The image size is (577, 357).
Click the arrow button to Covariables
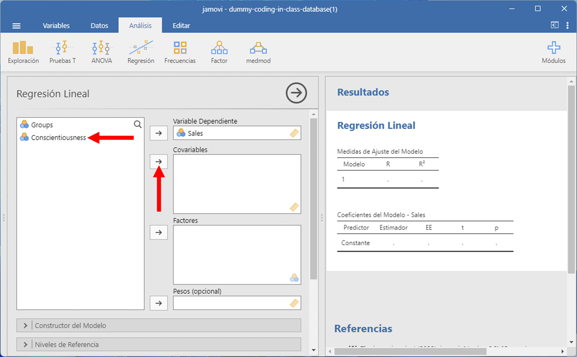[158, 162]
